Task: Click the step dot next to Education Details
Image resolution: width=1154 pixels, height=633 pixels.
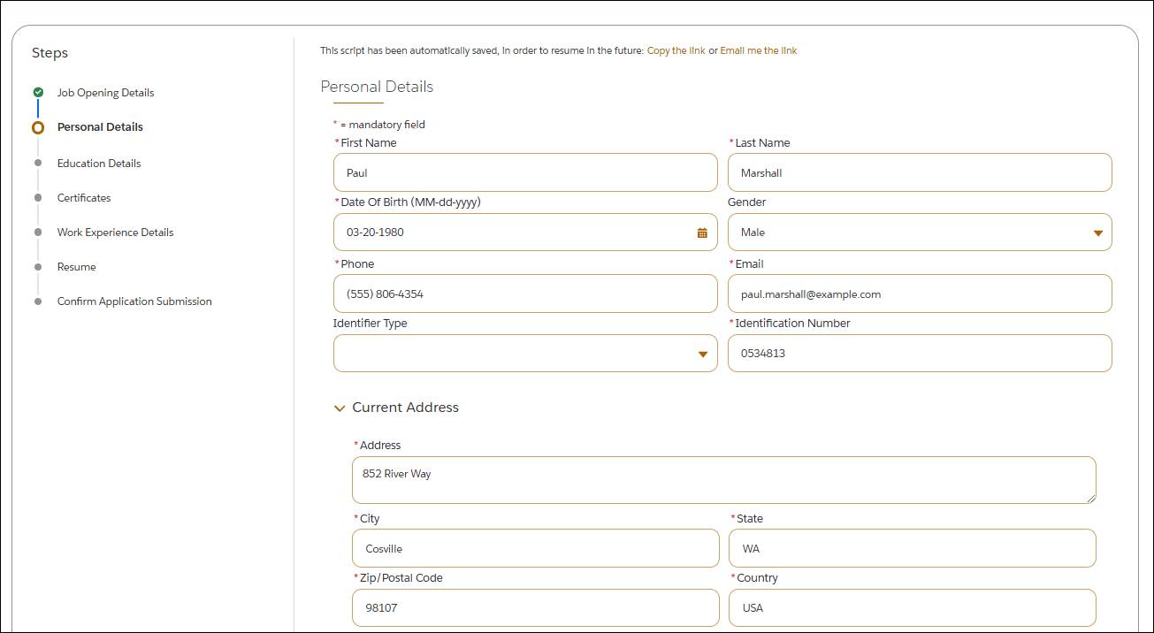Action: coord(37,163)
